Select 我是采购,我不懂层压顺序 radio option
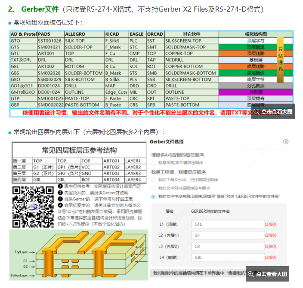The height and width of the screenshot is (288, 303). [154, 163]
